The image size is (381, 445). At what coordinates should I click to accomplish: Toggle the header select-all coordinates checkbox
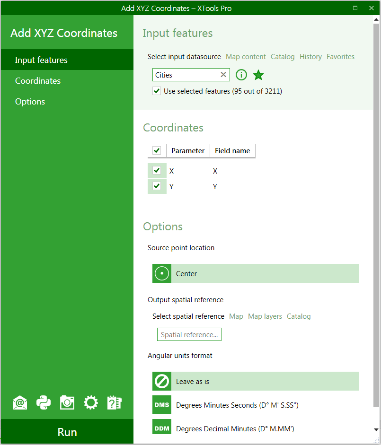(157, 150)
